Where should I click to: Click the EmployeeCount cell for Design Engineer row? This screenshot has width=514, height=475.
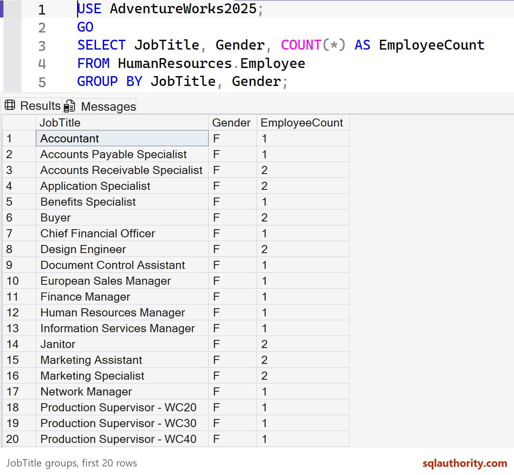coord(303,249)
